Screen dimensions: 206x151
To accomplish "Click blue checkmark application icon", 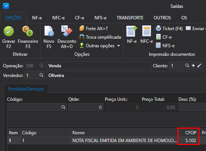I will point(6,6).
